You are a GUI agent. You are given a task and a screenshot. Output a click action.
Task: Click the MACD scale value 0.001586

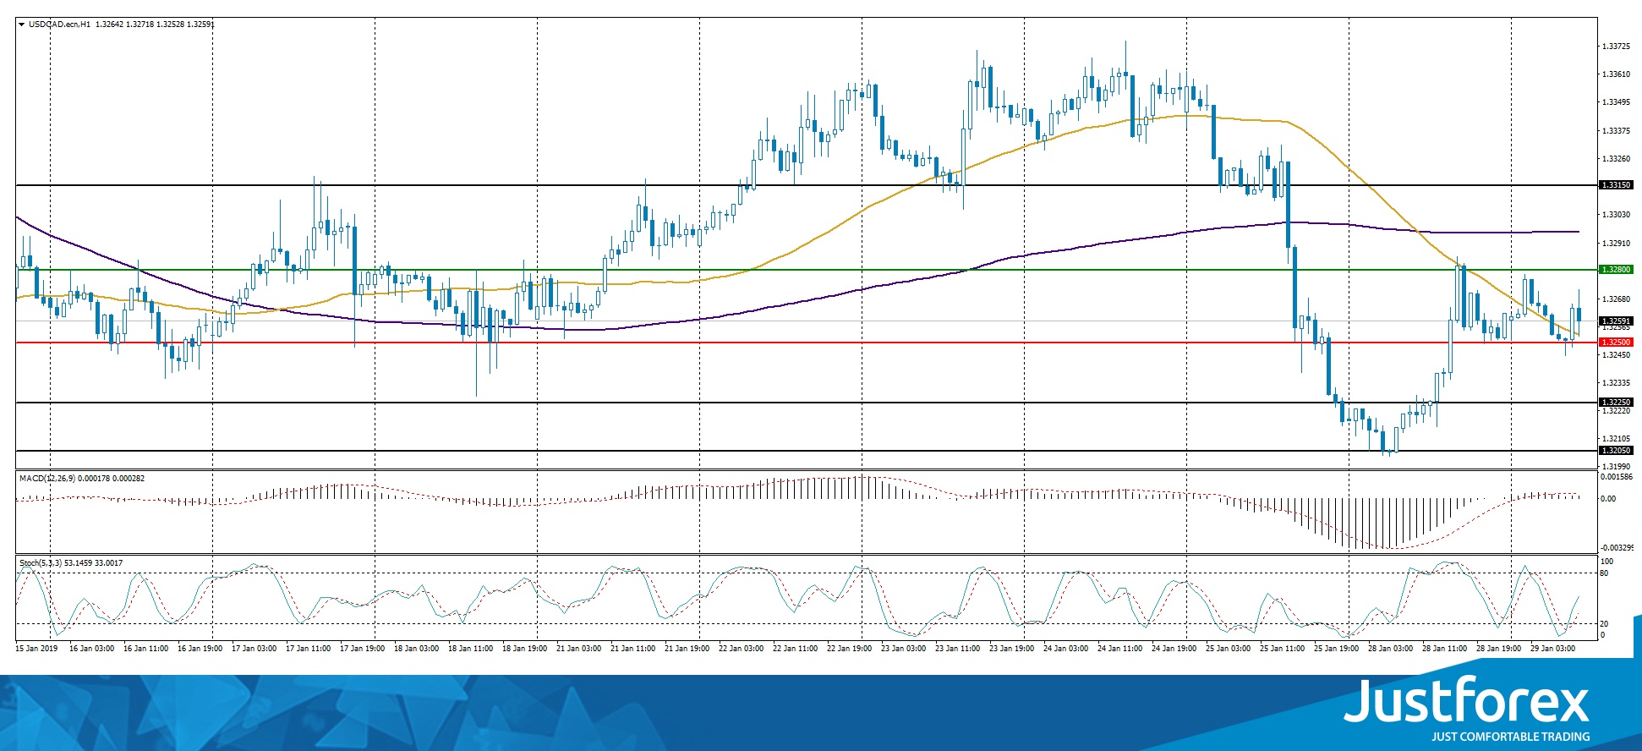click(1618, 477)
